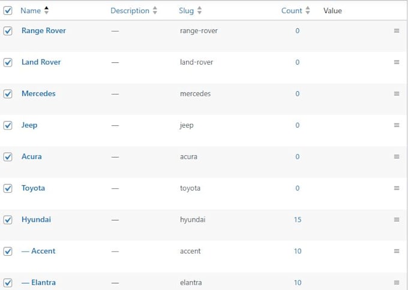The image size is (408, 290).
Task: Click the count 0 for Mercedes
Action: click(298, 93)
